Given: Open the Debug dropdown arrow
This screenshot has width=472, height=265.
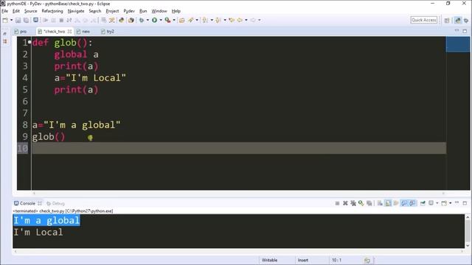Looking at the screenshot, I should [x=147, y=20].
